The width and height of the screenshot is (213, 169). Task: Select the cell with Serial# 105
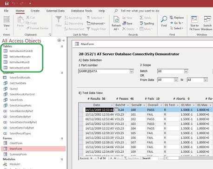tap(138, 133)
